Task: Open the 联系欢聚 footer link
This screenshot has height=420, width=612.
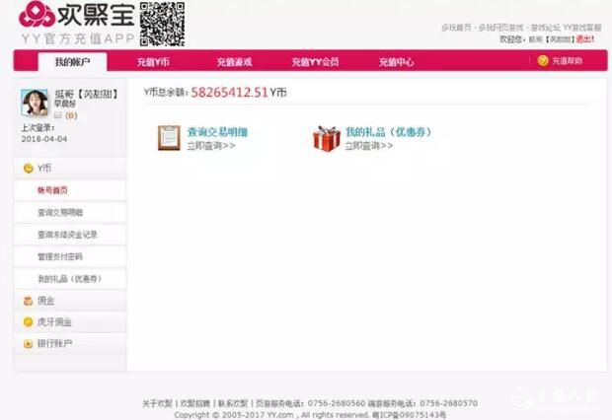Action: pyautogui.click(x=233, y=403)
